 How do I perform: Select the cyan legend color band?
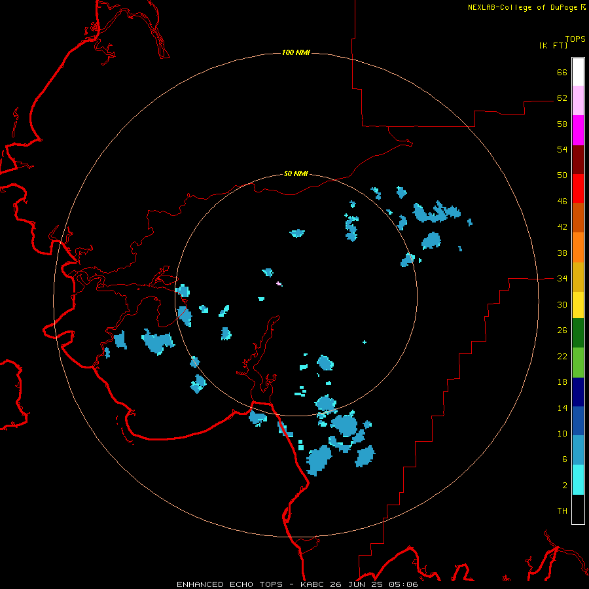click(x=578, y=480)
